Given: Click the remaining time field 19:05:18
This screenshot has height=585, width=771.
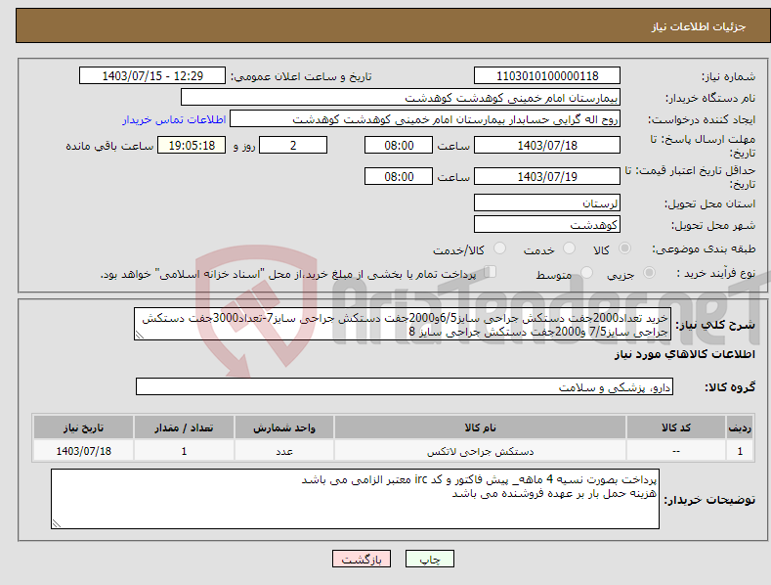Looking at the screenshot, I should click(192, 145).
